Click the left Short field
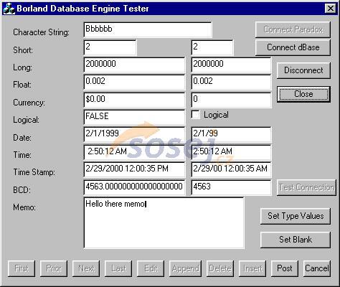This screenshot has height=287, width=340. tap(110, 47)
